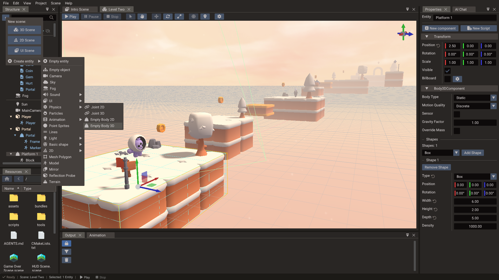Clear output with trash icon

tap(67, 260)
